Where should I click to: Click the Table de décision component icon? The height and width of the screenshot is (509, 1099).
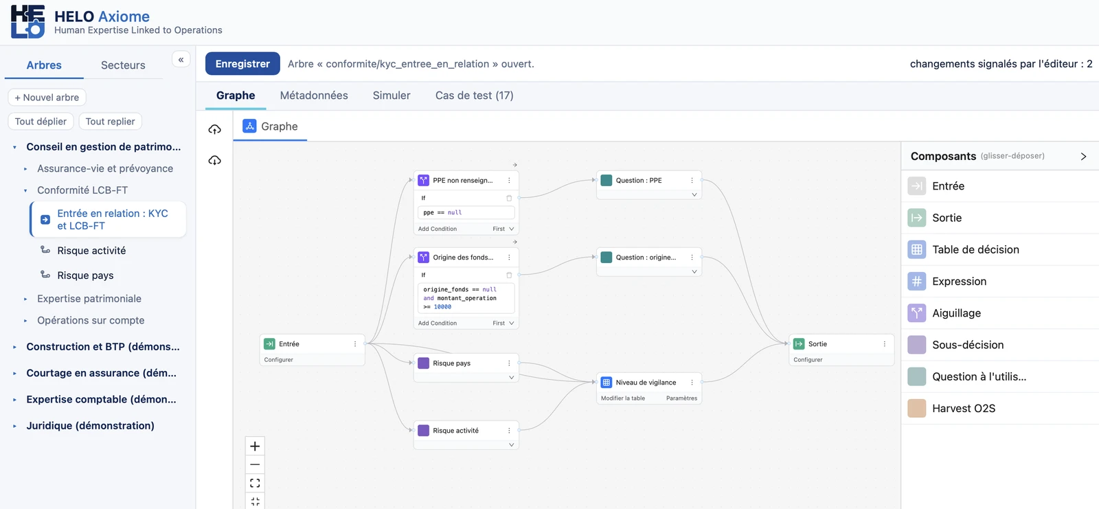point(916,249)
